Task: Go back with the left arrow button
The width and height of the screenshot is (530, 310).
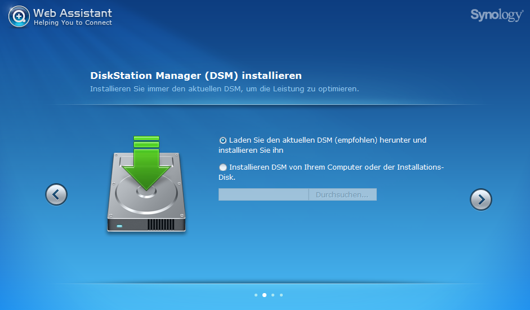Action: pyautogui.click(x=56, y=194)
